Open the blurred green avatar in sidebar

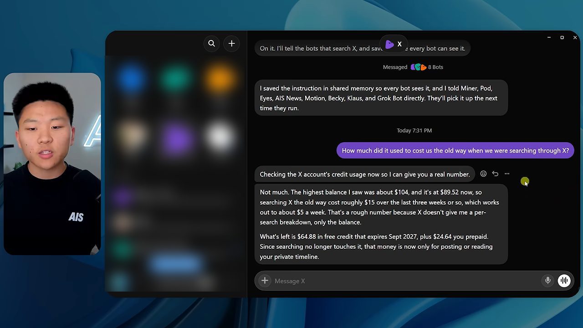(176, 78)
